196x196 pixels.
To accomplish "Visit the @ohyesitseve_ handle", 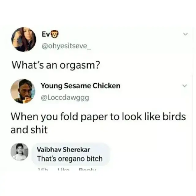I will point(66,46).
